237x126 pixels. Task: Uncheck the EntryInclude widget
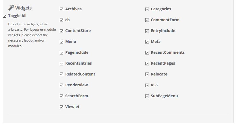click(x=147, y=31)
